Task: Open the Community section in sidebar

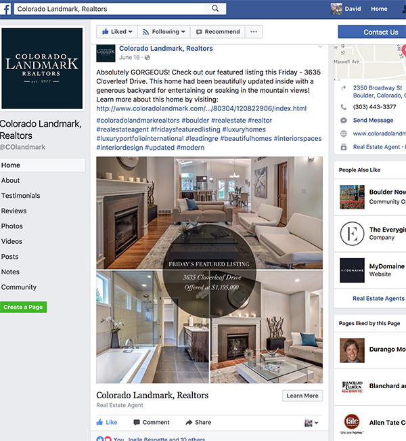Action: coord(19,287)
